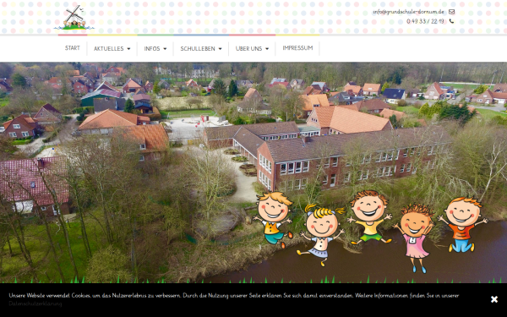The height and width of the screenshot is (317, 507).
Task: Open the AKTUELLES menu
Action: 112,48
